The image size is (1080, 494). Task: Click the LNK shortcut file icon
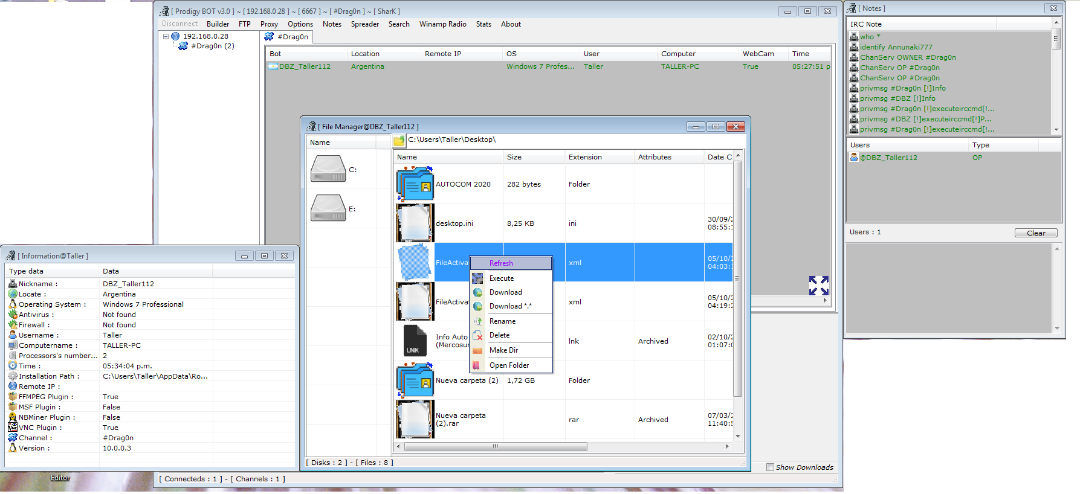(x=415, y=341)
